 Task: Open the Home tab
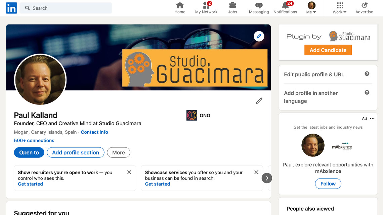[180, 8]
